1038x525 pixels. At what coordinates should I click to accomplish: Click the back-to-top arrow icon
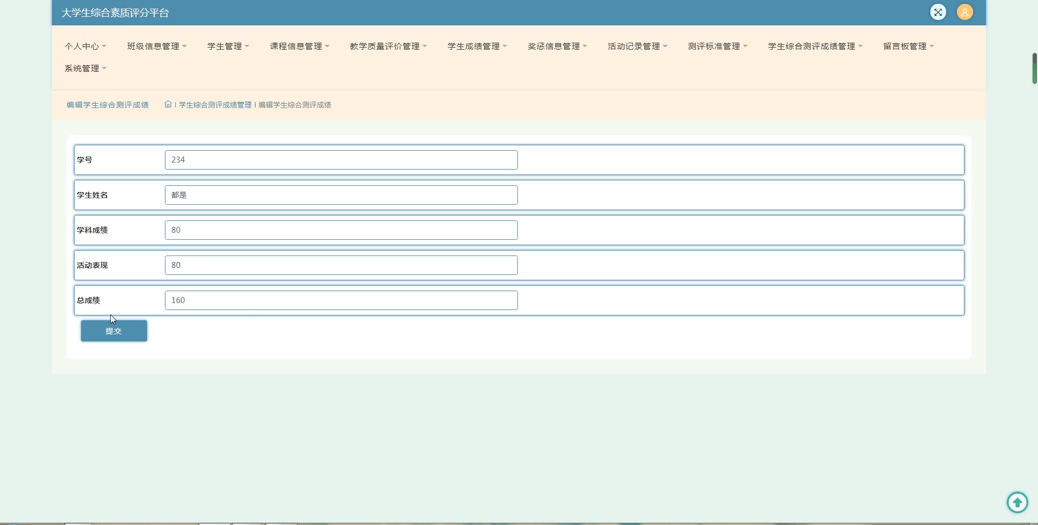tap(1017, 502)
